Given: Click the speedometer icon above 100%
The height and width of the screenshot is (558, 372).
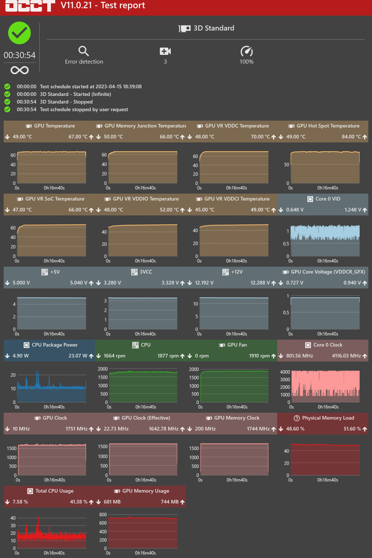Looking at the screenshot, I should point(246,51).
